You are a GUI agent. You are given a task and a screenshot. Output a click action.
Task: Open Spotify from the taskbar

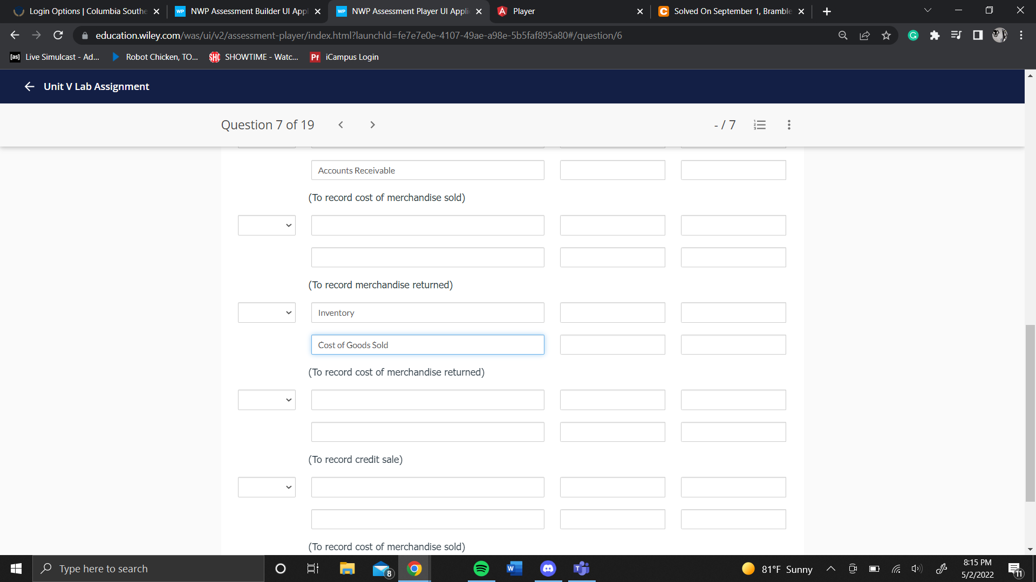(481, 568)
